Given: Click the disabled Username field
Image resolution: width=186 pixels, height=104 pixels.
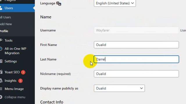Looking at the screenshot, I should coord(136,30).
